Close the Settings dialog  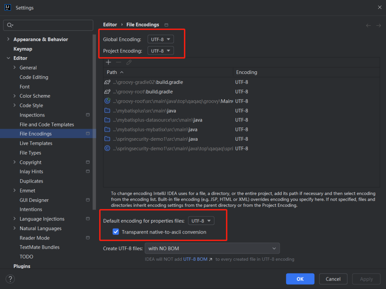(380, 8)
